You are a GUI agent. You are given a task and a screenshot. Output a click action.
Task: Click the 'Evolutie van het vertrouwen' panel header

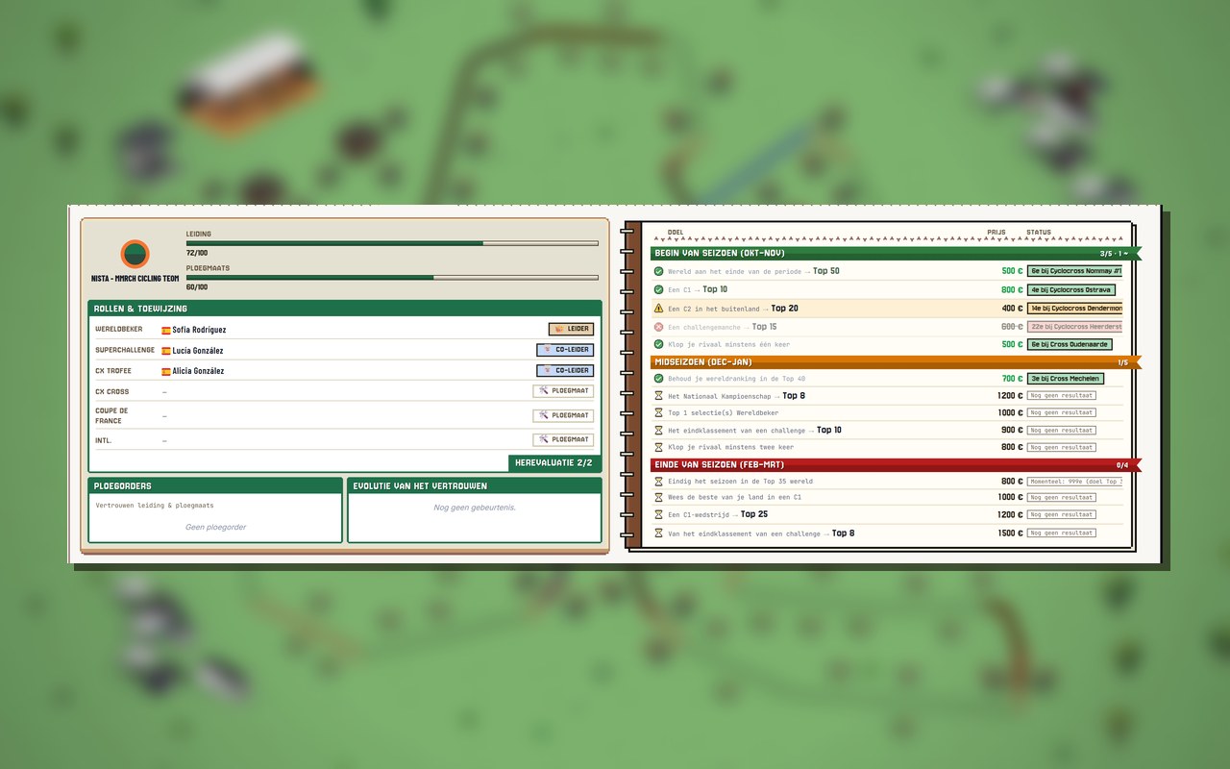pos(475,486)
